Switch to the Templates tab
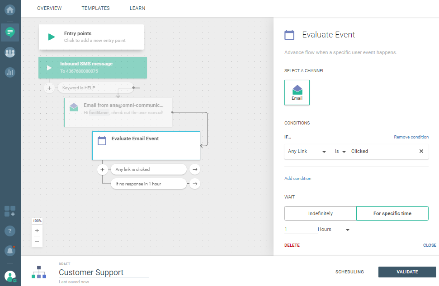This screenshot has width=439, height=286. (95, 8)
